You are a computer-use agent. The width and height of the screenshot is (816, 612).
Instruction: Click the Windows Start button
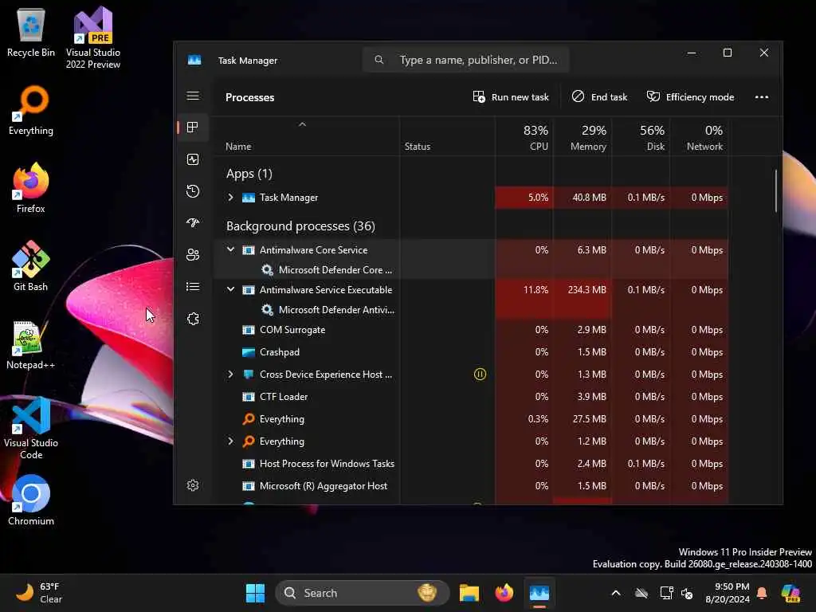[255, 593]
